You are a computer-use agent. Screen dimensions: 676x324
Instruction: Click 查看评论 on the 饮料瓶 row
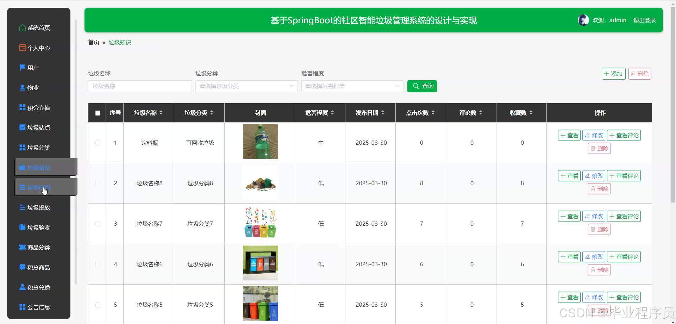click(624, 135)
